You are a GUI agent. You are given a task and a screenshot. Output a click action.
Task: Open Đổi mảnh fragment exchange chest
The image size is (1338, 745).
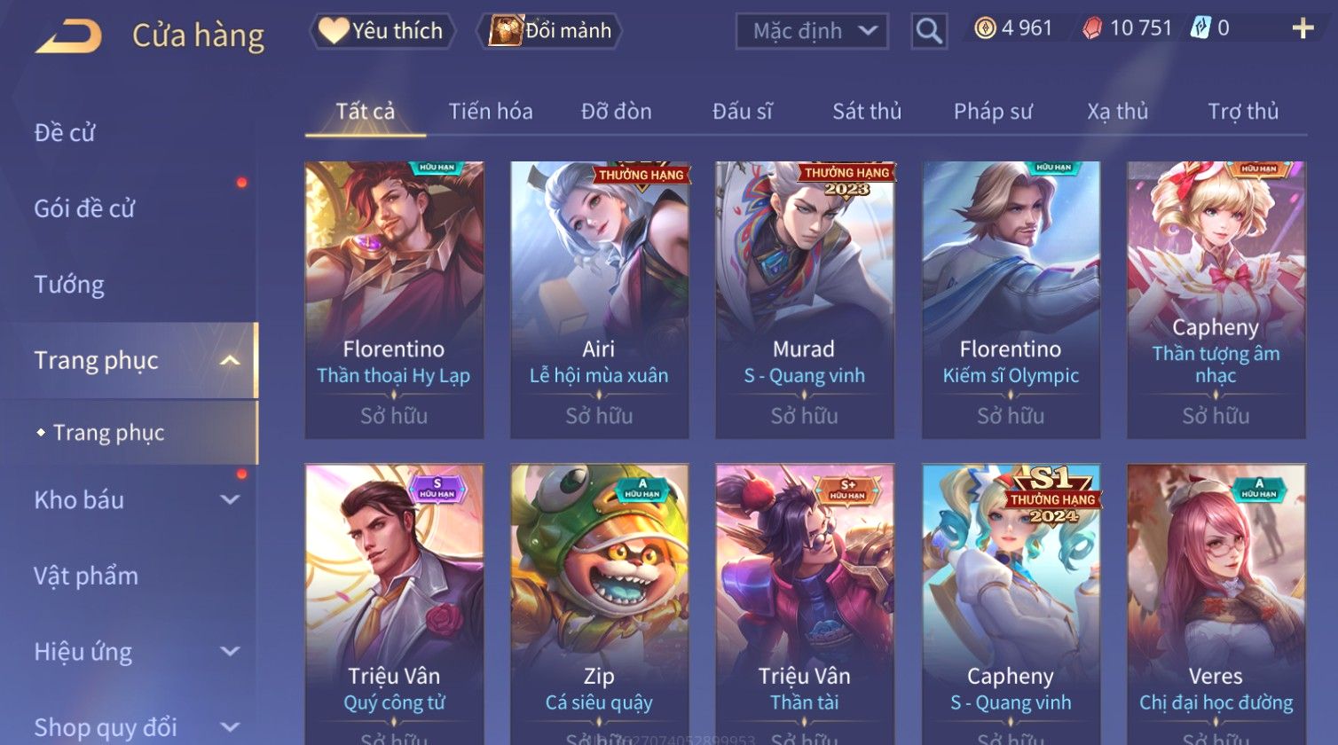tap(550, 31)
